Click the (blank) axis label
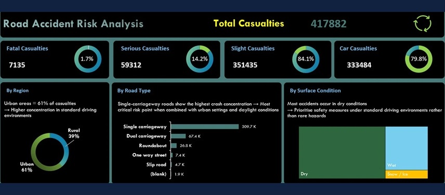The width and height of the screenshot is (445, 195). (x=159, y=174)
